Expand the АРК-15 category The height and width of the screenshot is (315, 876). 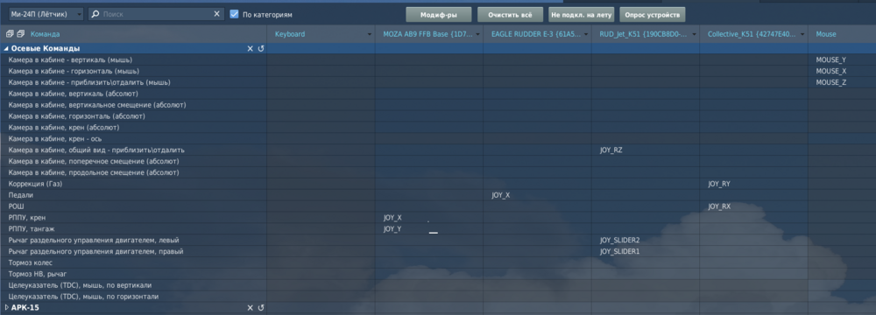click(x=6, y=308)
